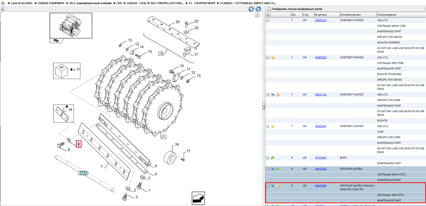Image resolution: width=426 pixels, height=206 pixels.
Task: Collapse the parts panel using the splitter handle
Action: (x=264, y=106)
